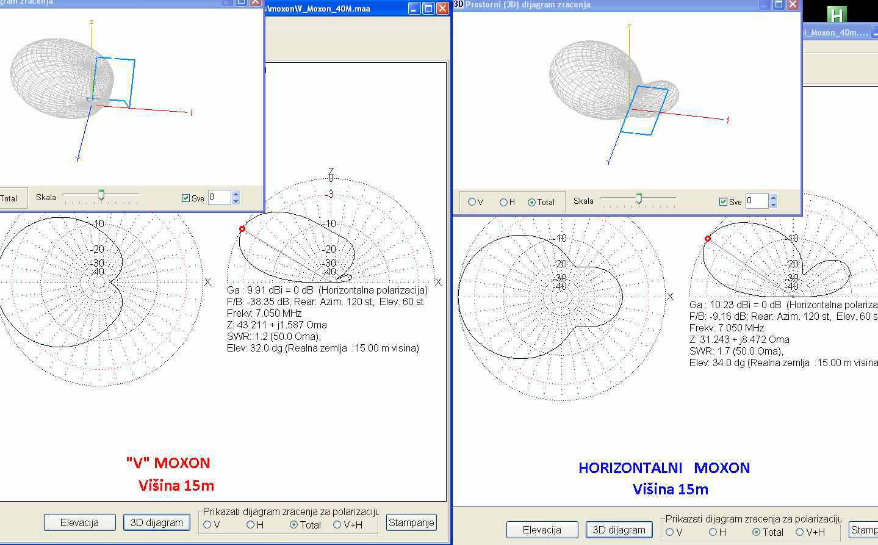The width and height of the screenshot is (878, 545).
Task: Decrease spinner value in left 3D window
Action: (x=236, y=201)
